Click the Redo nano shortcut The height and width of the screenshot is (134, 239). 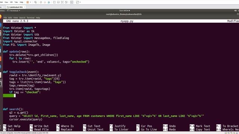tap(169, 130)
